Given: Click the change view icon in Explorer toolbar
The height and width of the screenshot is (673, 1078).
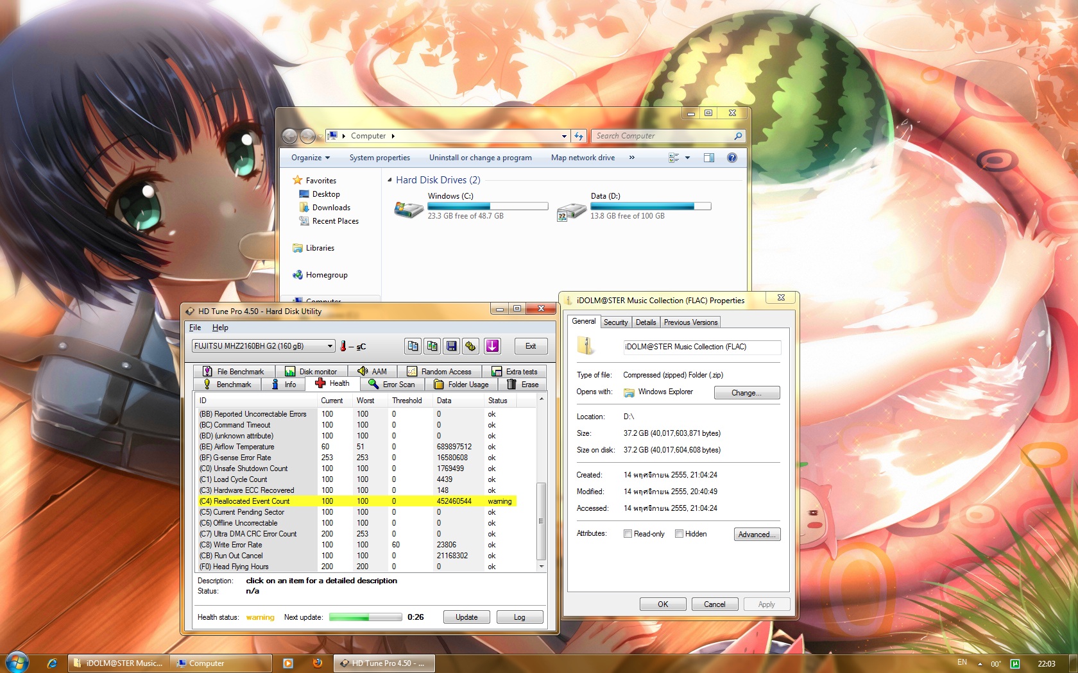Looking at the screenshot, I should (674, 158).
